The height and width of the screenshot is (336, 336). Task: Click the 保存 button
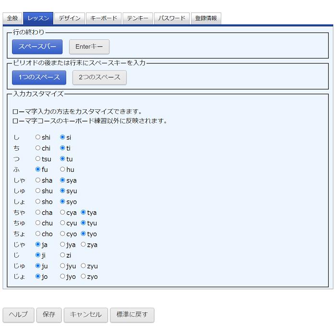tap(49, 315)
